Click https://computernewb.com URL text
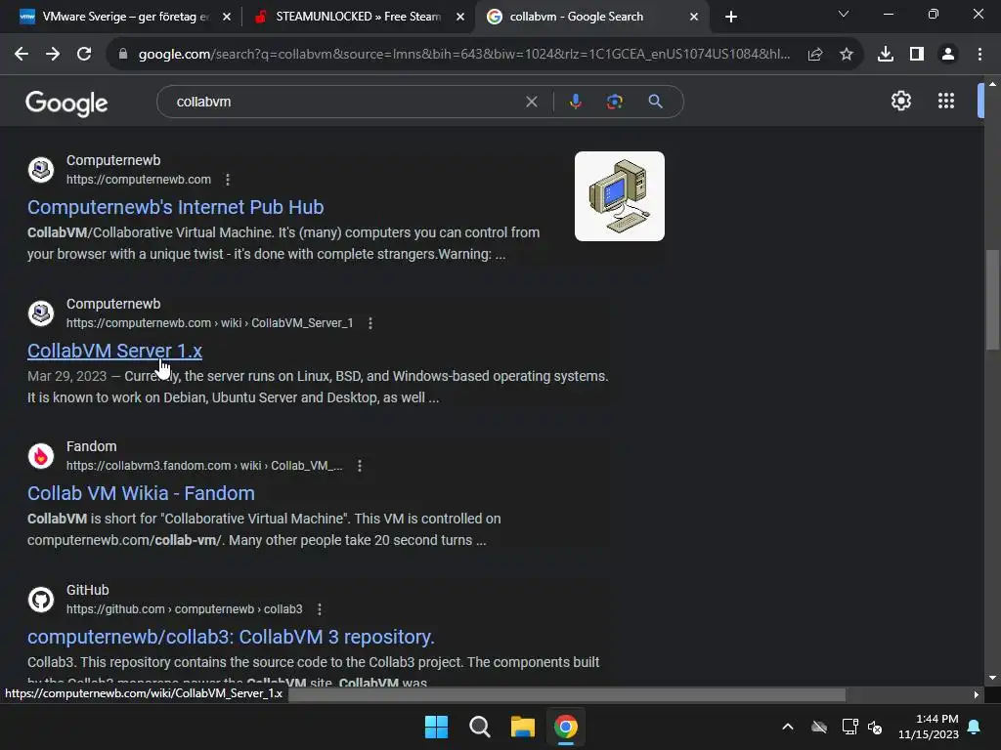This screenshot has width=1001, height=750. pyautogui.click(x=139, y=180)
